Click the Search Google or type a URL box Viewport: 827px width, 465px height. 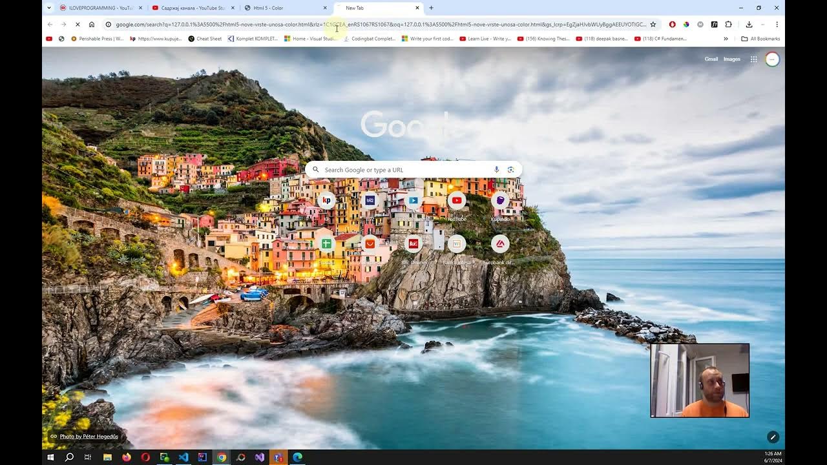click(413, 170)
